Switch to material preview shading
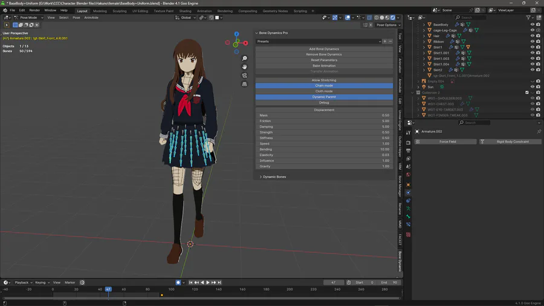The height and width of the screenshot is (306, 544). coord(387,18)
